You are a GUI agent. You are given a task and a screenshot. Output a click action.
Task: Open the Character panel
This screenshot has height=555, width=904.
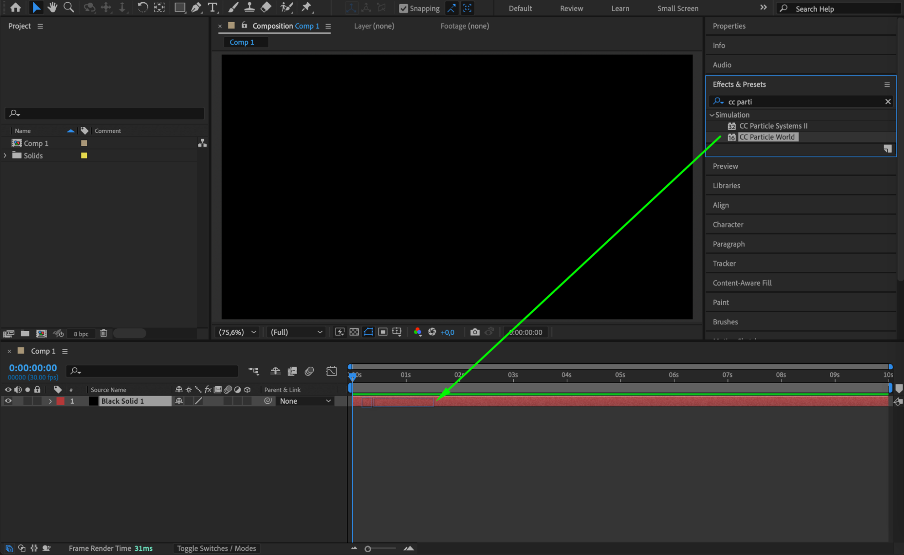[x=728, y=224]
